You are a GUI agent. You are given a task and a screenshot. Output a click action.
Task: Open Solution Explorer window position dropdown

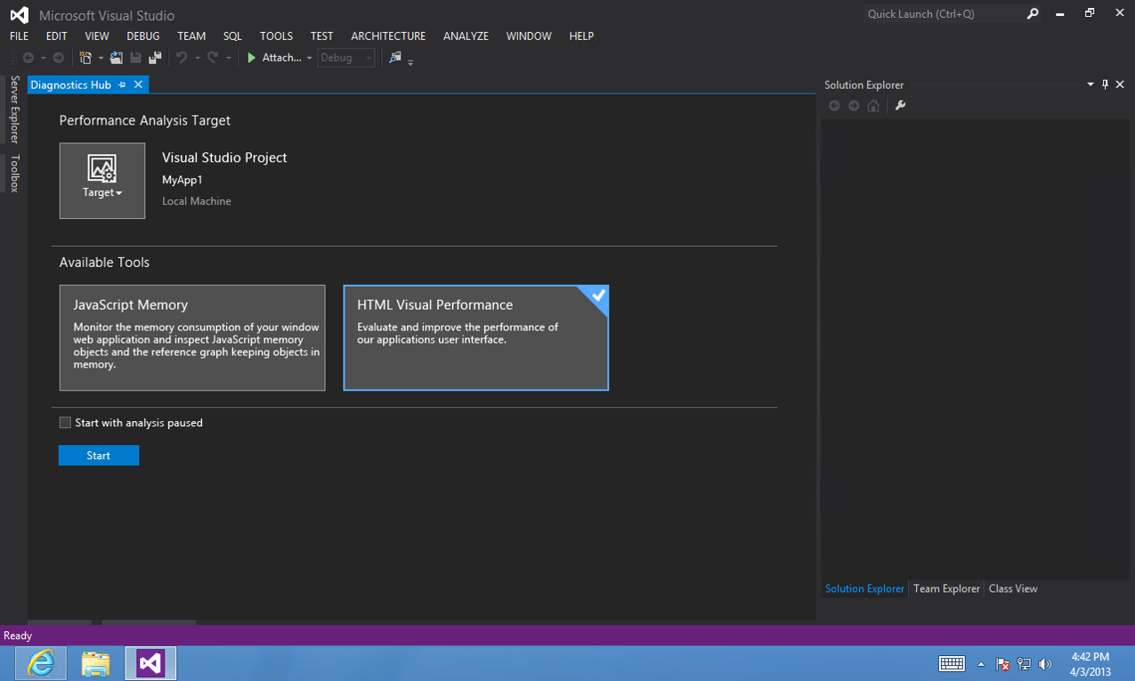click(1090, 85)
